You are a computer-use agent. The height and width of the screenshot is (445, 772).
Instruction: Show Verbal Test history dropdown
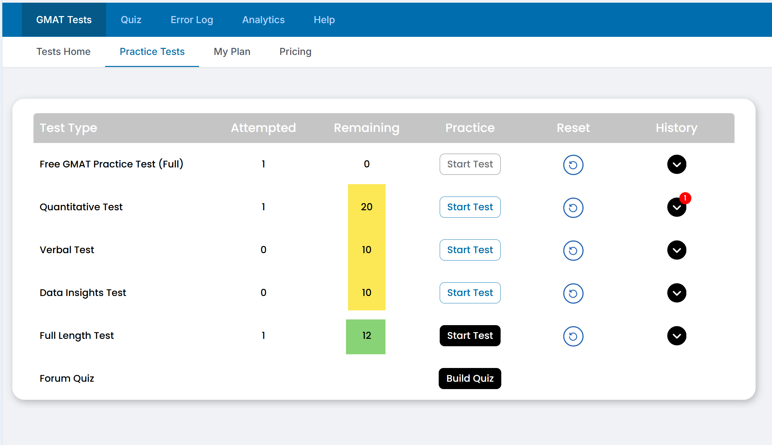676,250
